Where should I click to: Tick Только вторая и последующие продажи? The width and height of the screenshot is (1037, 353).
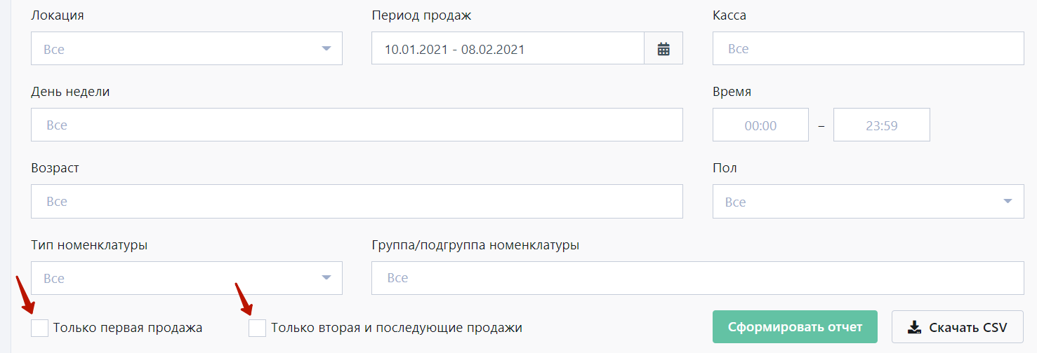pyautogui.click(x=258, y=328)
